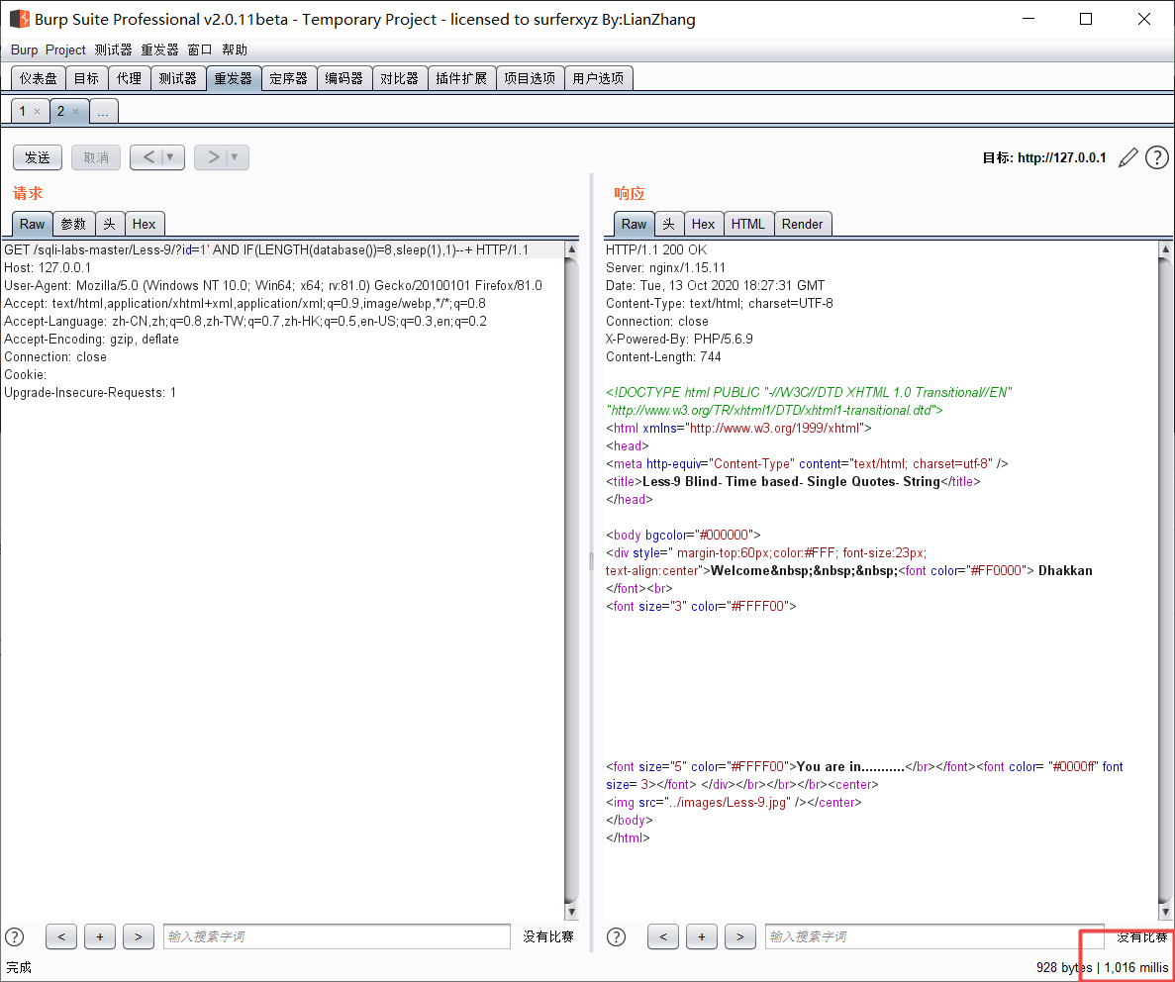The height and width of the screenshot is (982, 1175).
Task: Switch to the 用户选项 user options tab
Action: pos(598,78)
